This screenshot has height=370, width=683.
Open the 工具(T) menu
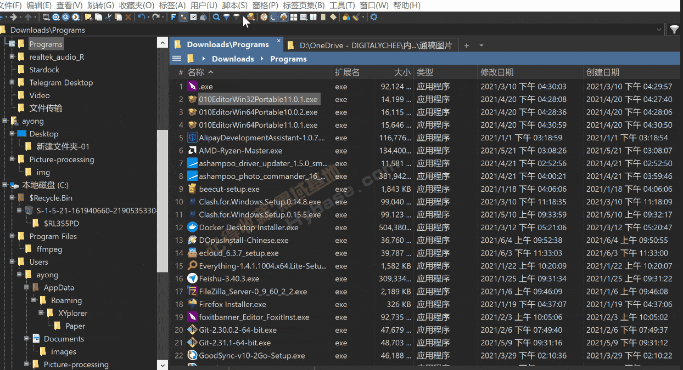342,5
